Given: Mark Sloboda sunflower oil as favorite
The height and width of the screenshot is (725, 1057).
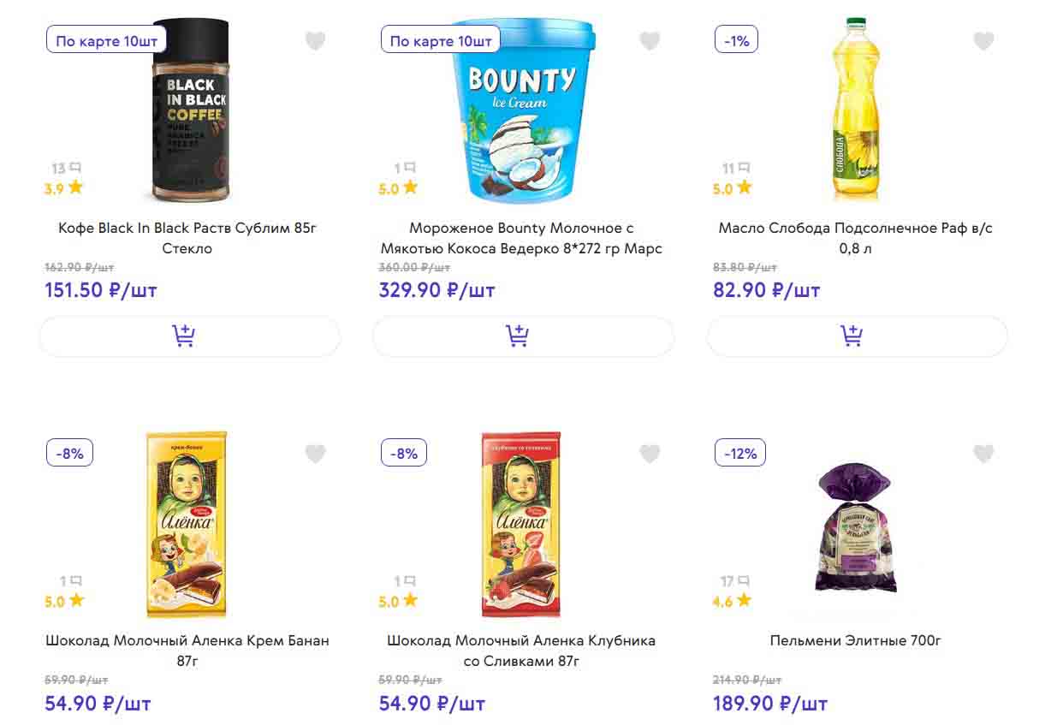Looking at the screenshot, I should coord(983,41).
